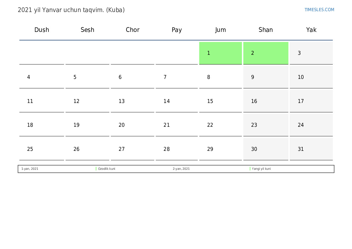
Task: Select day 13 in the calendar
Action: [x=132, y=101]
